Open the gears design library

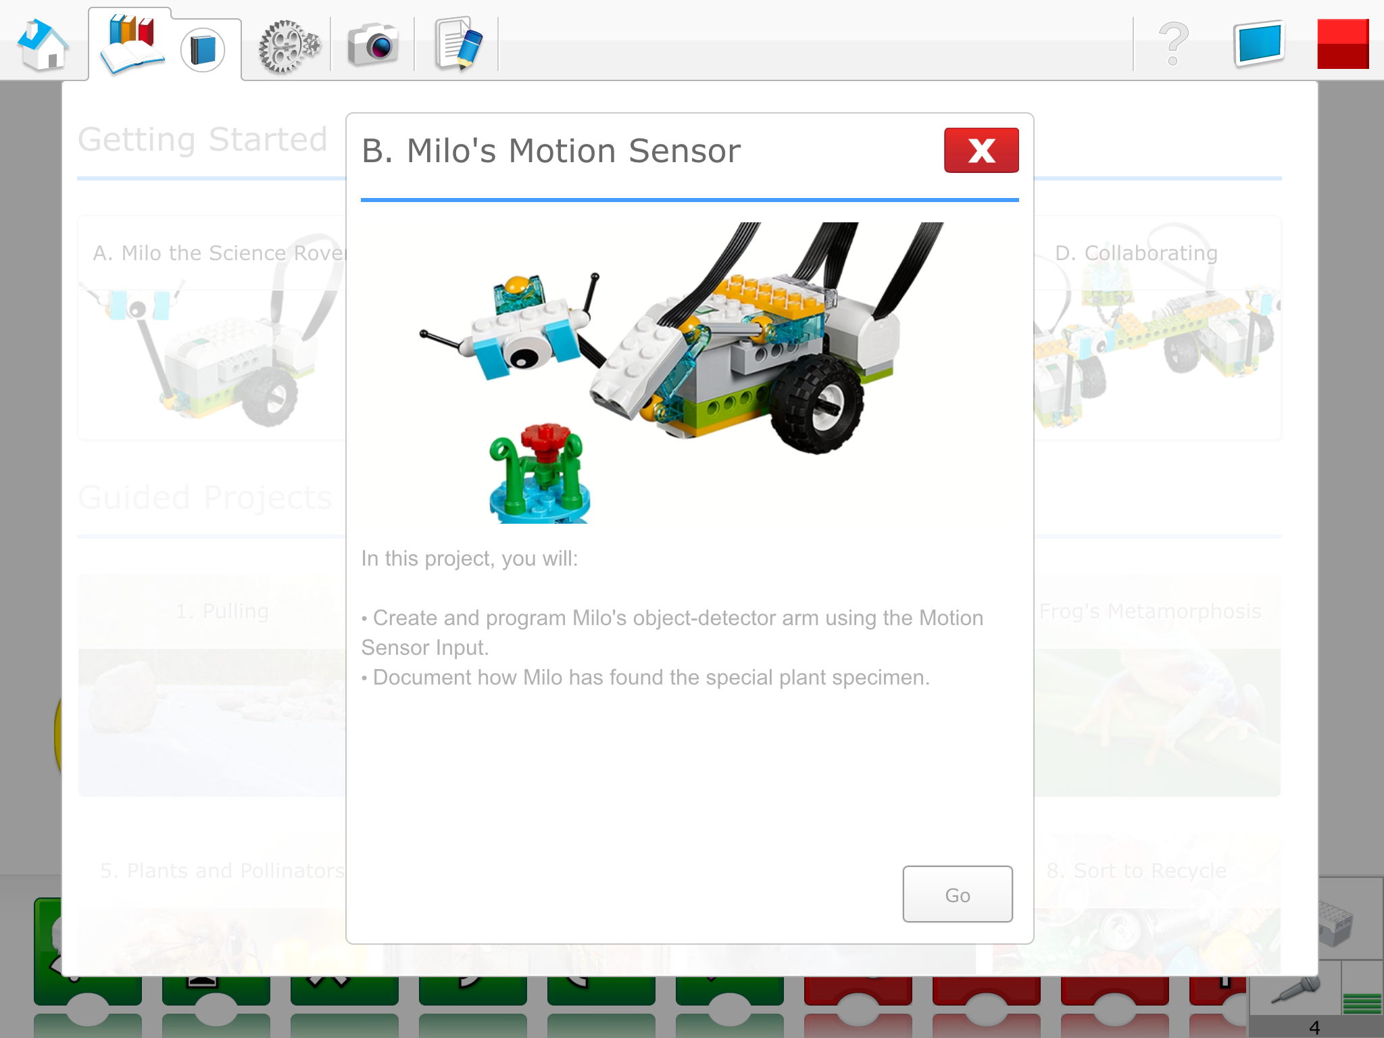point(289,46)
